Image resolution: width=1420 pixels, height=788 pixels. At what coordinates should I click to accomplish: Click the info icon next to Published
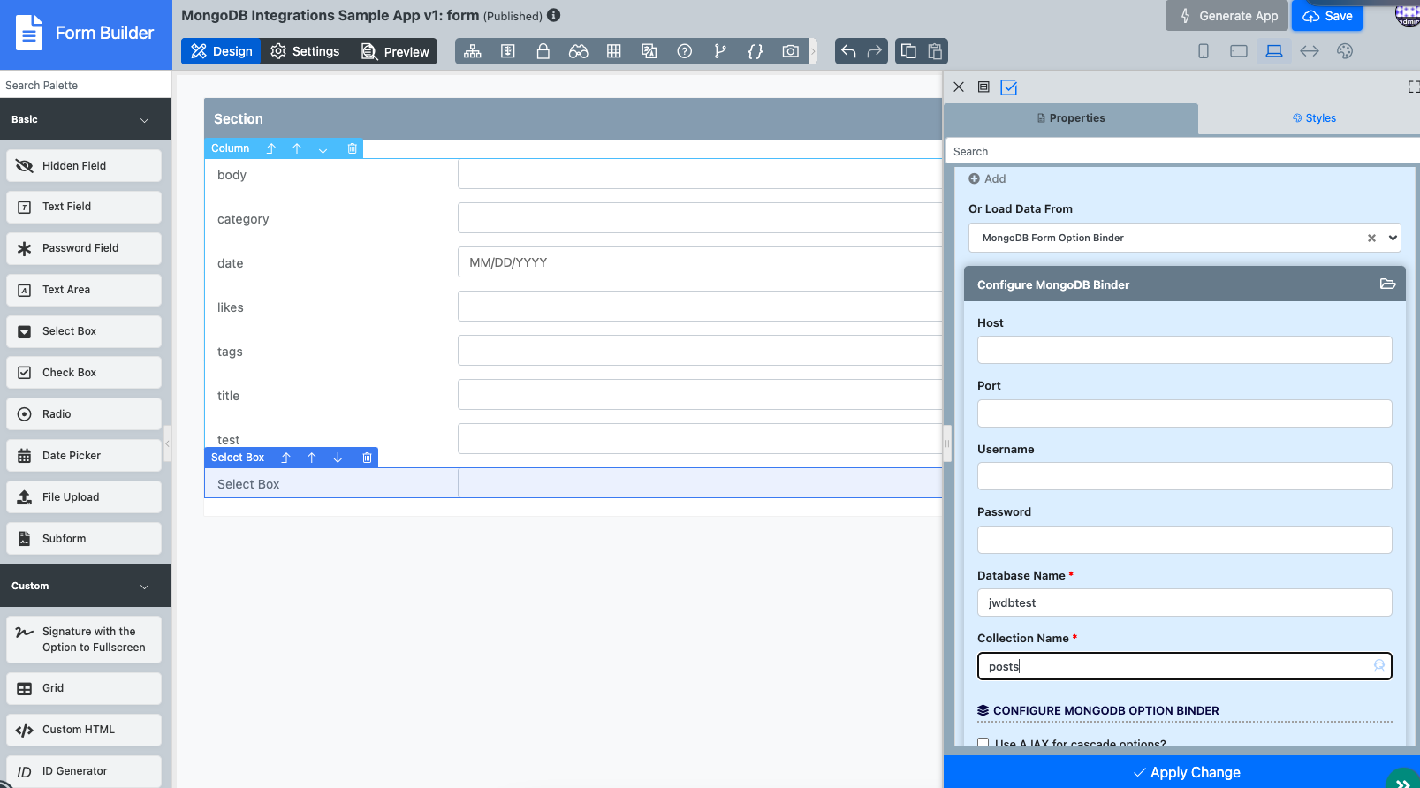tap(554, 15)
